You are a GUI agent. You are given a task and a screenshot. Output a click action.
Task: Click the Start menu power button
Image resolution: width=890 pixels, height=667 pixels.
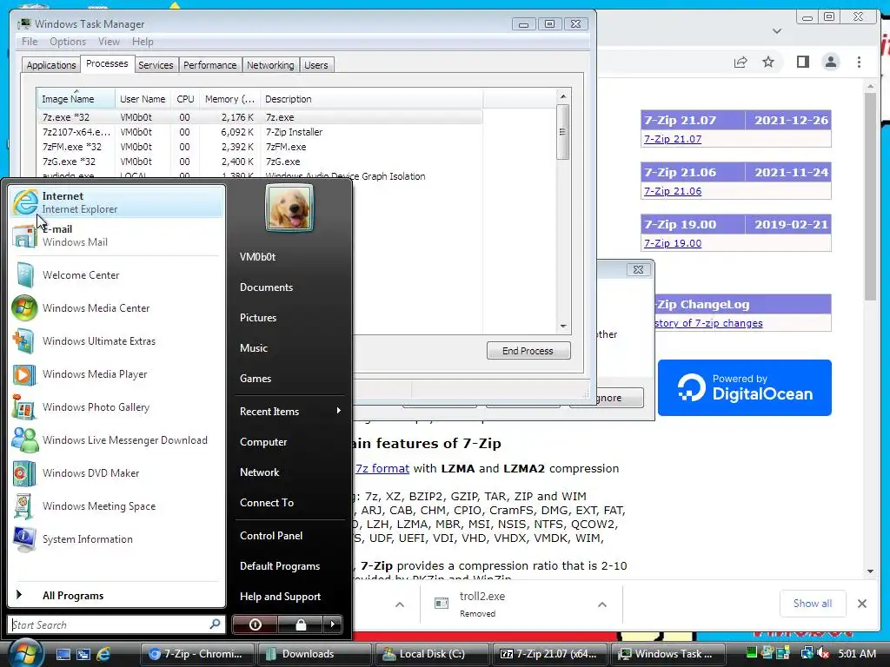click(x=255, y=624)
